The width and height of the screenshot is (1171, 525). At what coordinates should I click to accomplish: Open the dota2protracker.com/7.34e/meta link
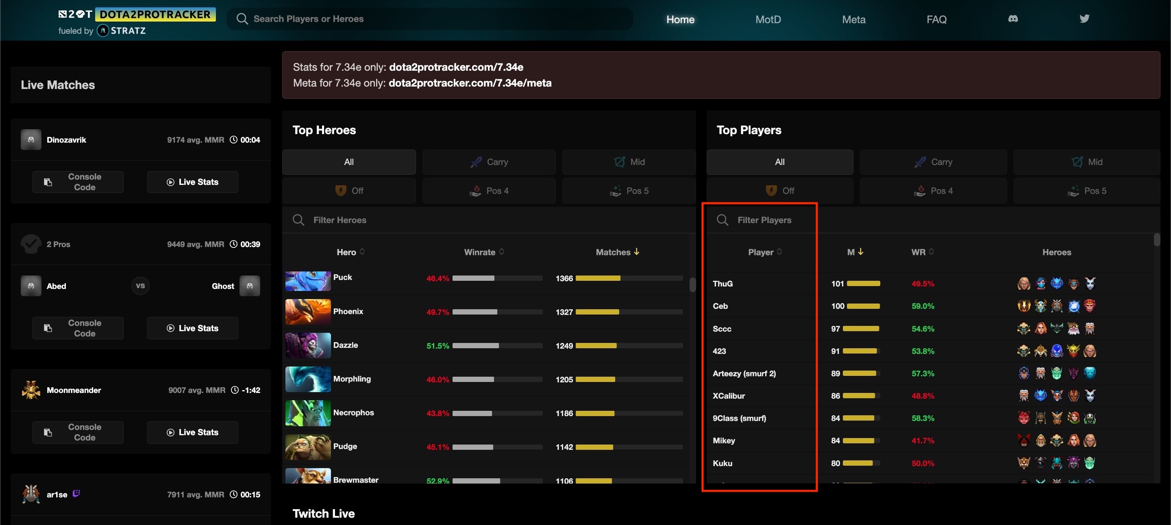pos(470,83)
